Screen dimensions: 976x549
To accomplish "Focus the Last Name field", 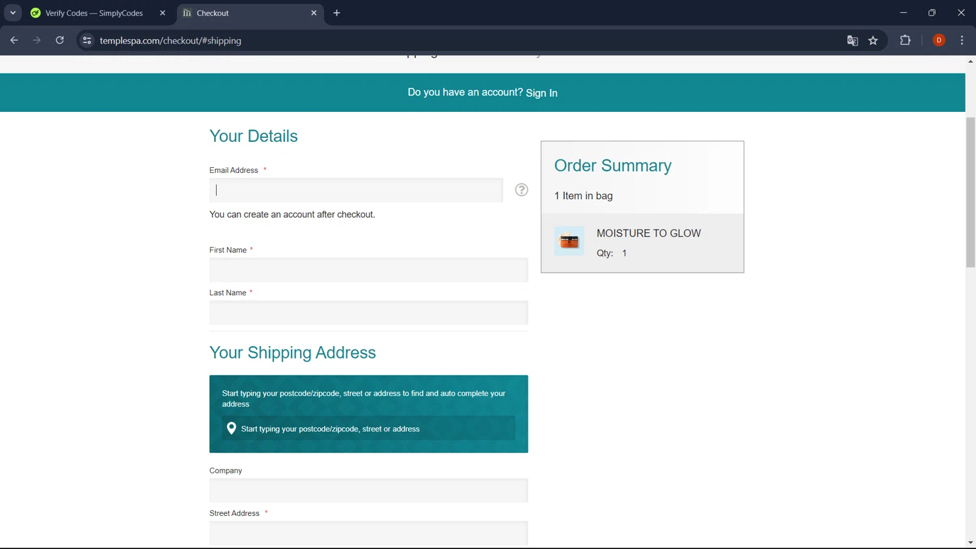I will tap(368, 313).
